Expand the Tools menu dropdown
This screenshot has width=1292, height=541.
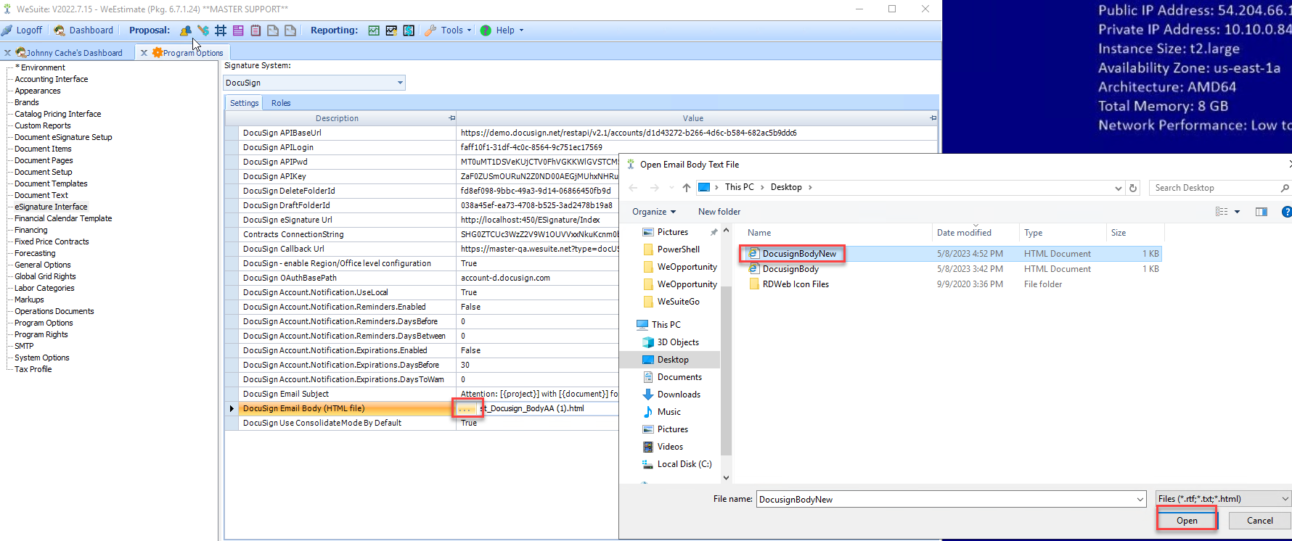[x=469, y=30]
